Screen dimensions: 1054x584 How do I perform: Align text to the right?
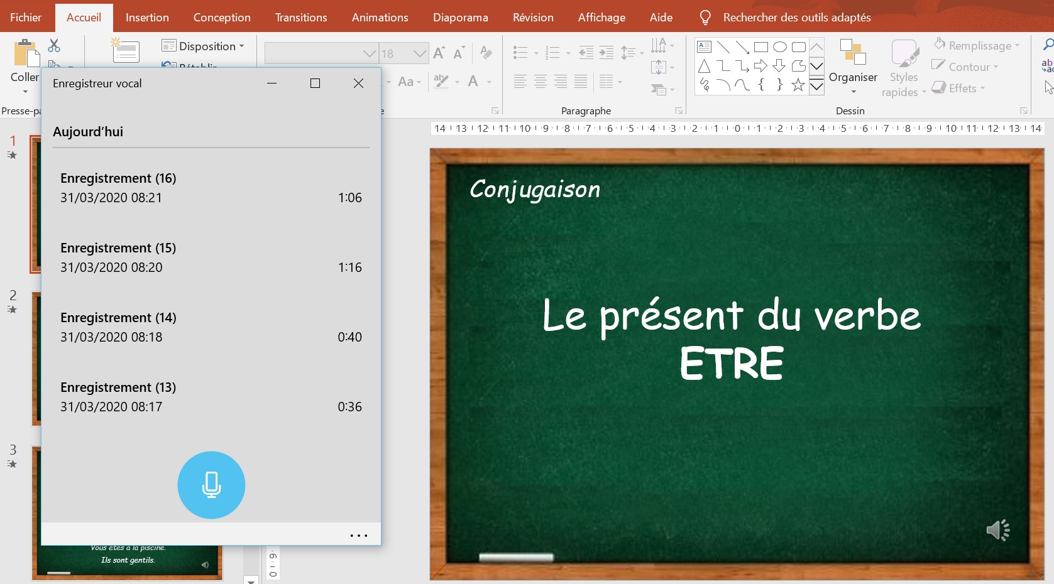pos(561,81)
